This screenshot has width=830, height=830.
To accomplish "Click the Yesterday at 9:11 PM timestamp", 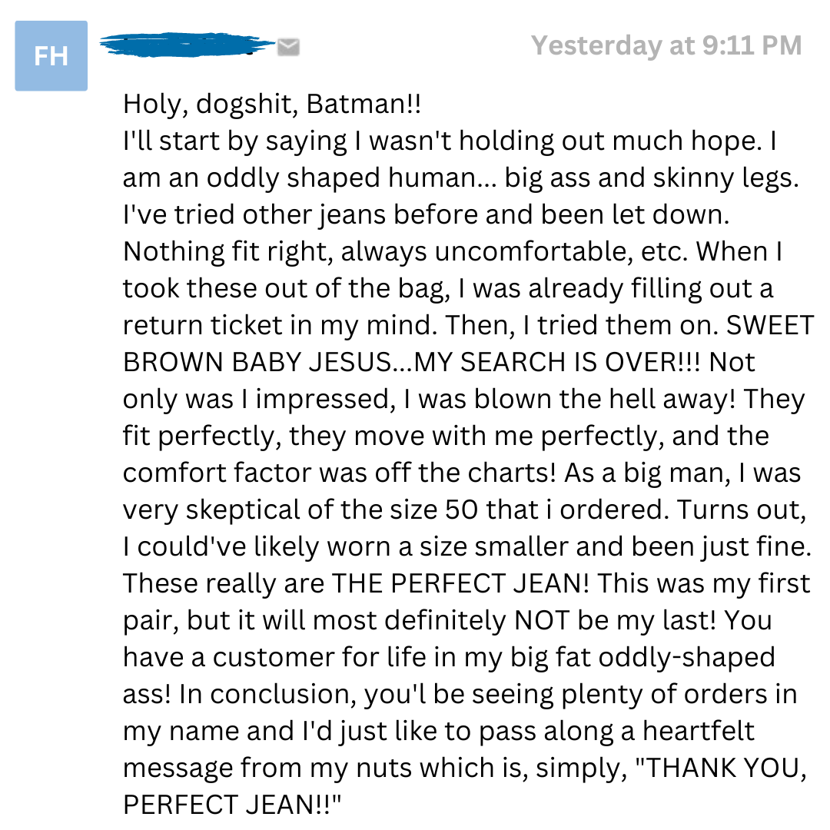I will pyautogui.click(x=666, y=45).
